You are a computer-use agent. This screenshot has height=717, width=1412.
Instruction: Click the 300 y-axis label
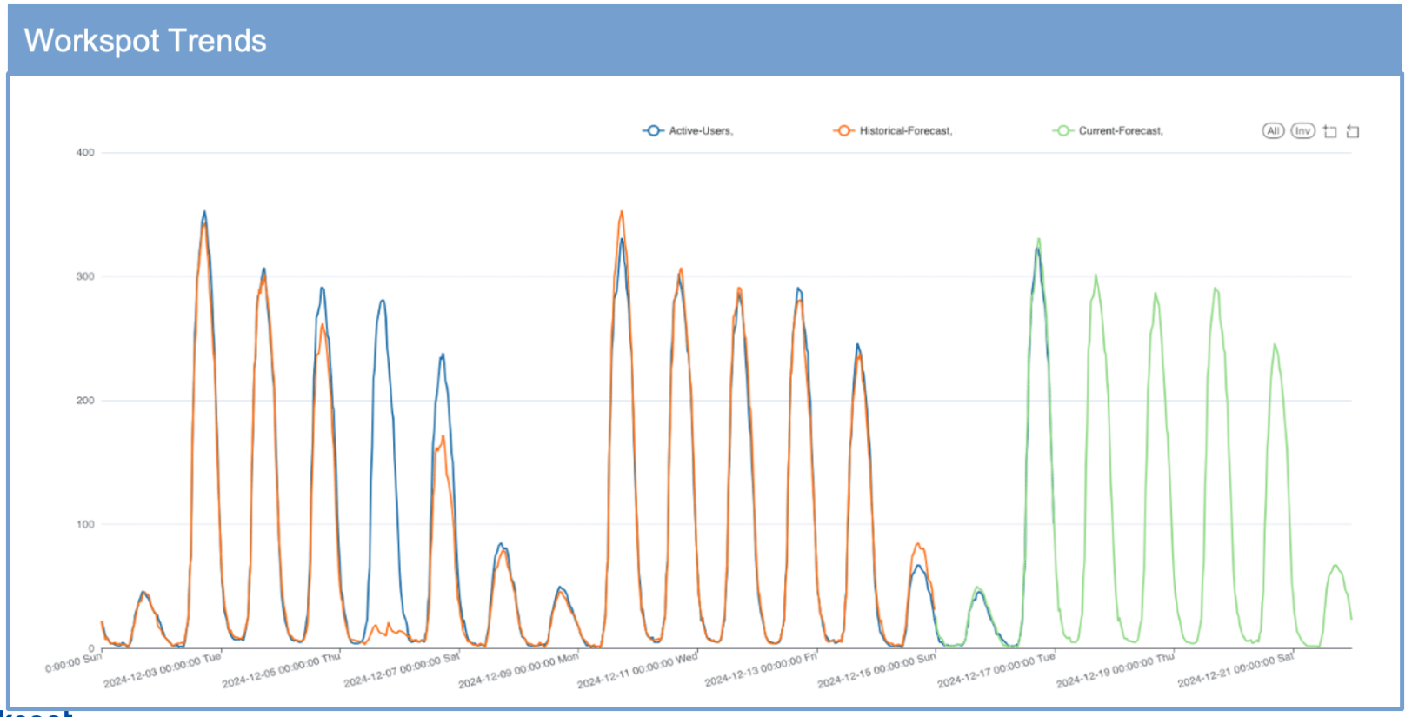85,276
